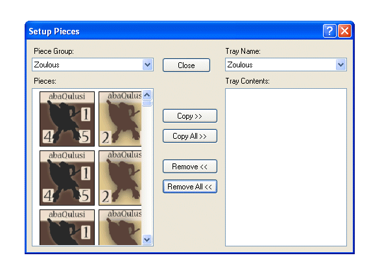This screenshot has width=382, height=273.
Task: Select dark abaQulusi piece in second row
Action: 67,178
